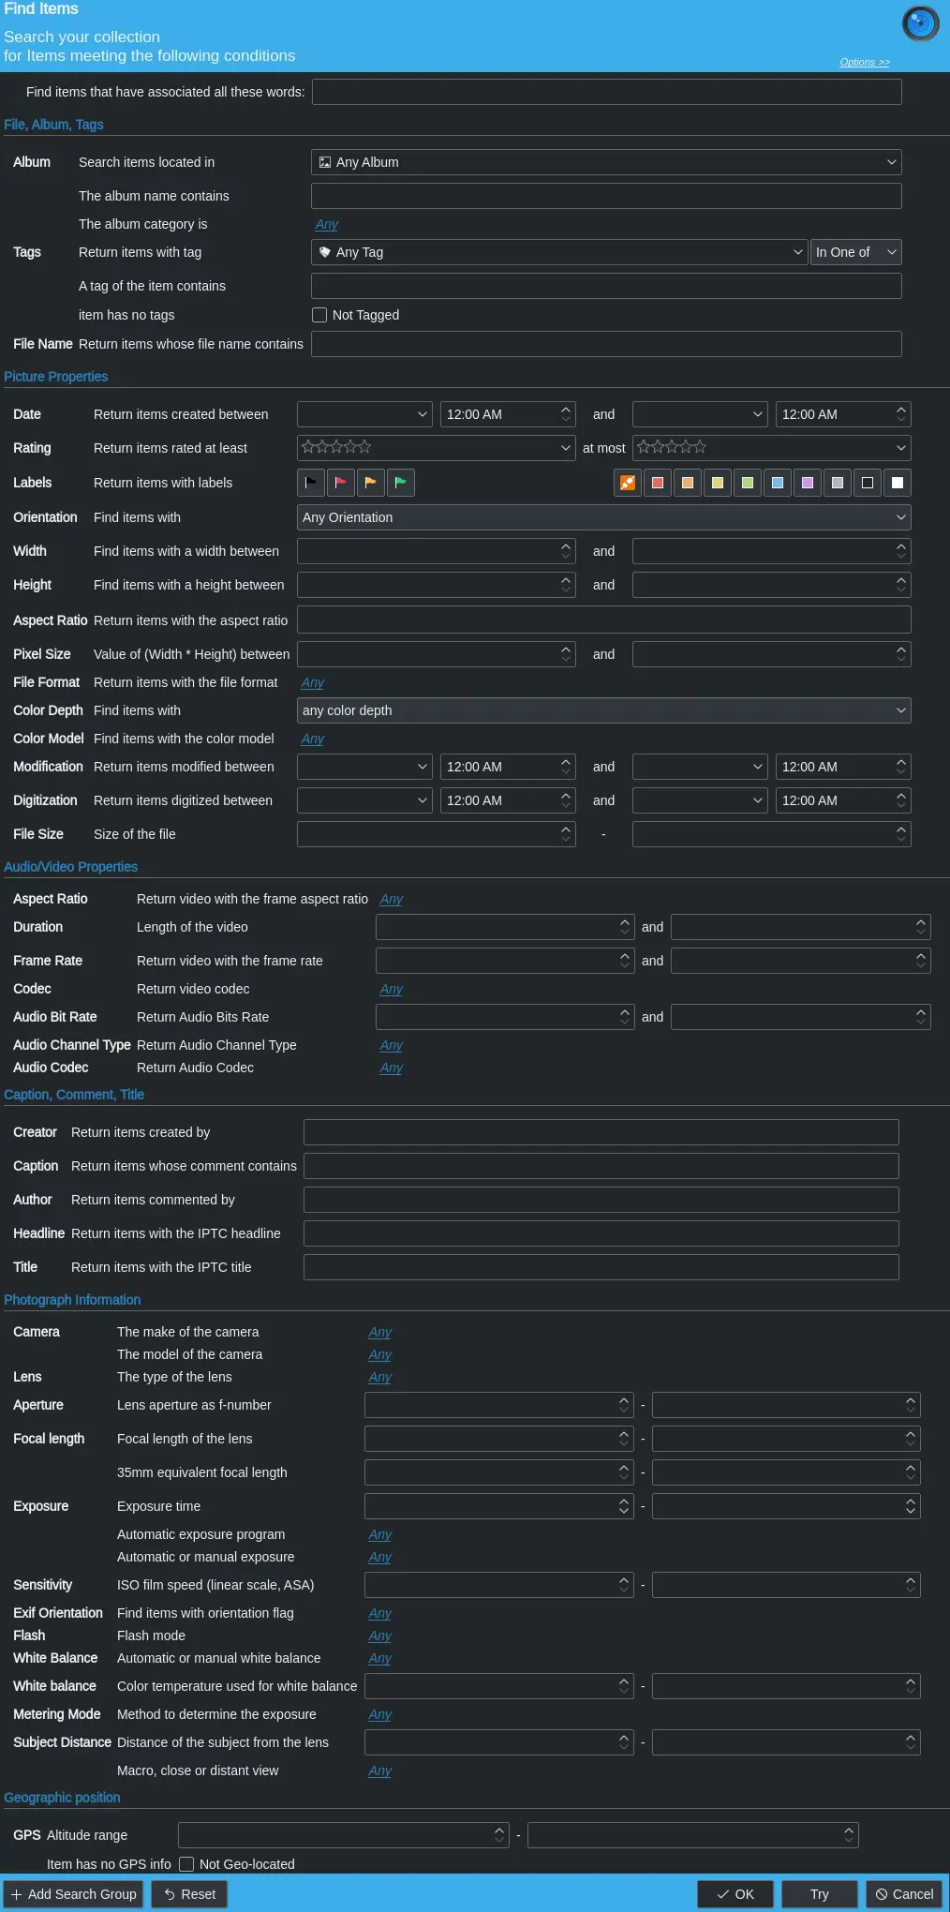Select the red flag pick label

coord(340,483)
